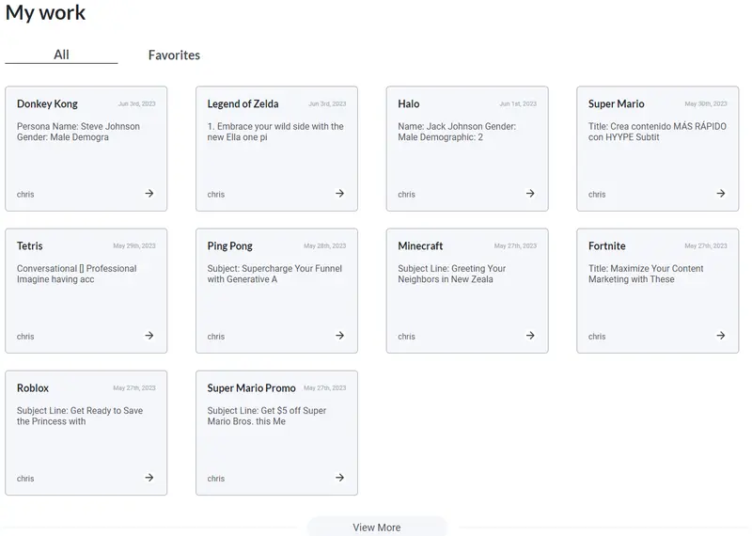Switch to the All tab
This screenshot has height=536, width=752.
pyautogui.click(x=61, y=55)
